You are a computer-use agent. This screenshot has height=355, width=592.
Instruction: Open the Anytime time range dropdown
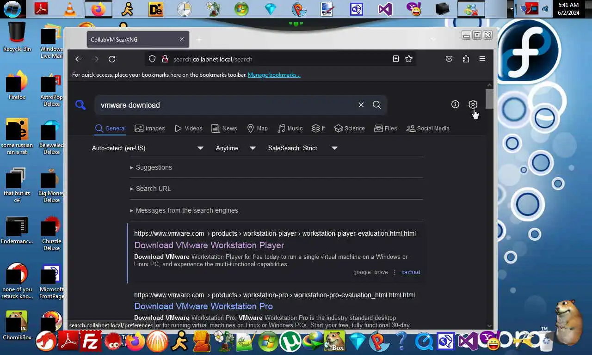coord(235,148)
